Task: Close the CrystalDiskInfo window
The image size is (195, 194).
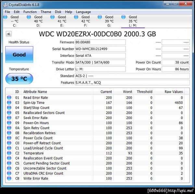Action: [x=186, y=4]
